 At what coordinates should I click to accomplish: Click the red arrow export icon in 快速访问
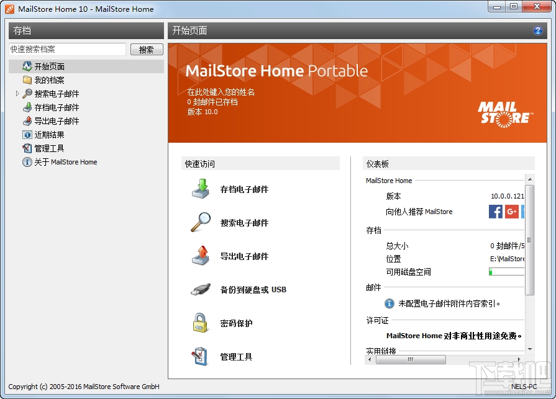(201, 255)
